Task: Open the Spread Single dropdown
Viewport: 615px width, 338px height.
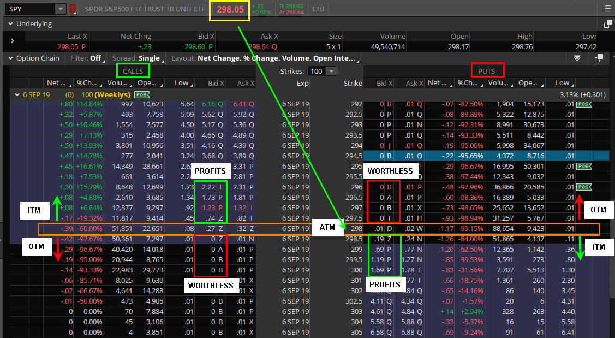Action: [136, 58]
